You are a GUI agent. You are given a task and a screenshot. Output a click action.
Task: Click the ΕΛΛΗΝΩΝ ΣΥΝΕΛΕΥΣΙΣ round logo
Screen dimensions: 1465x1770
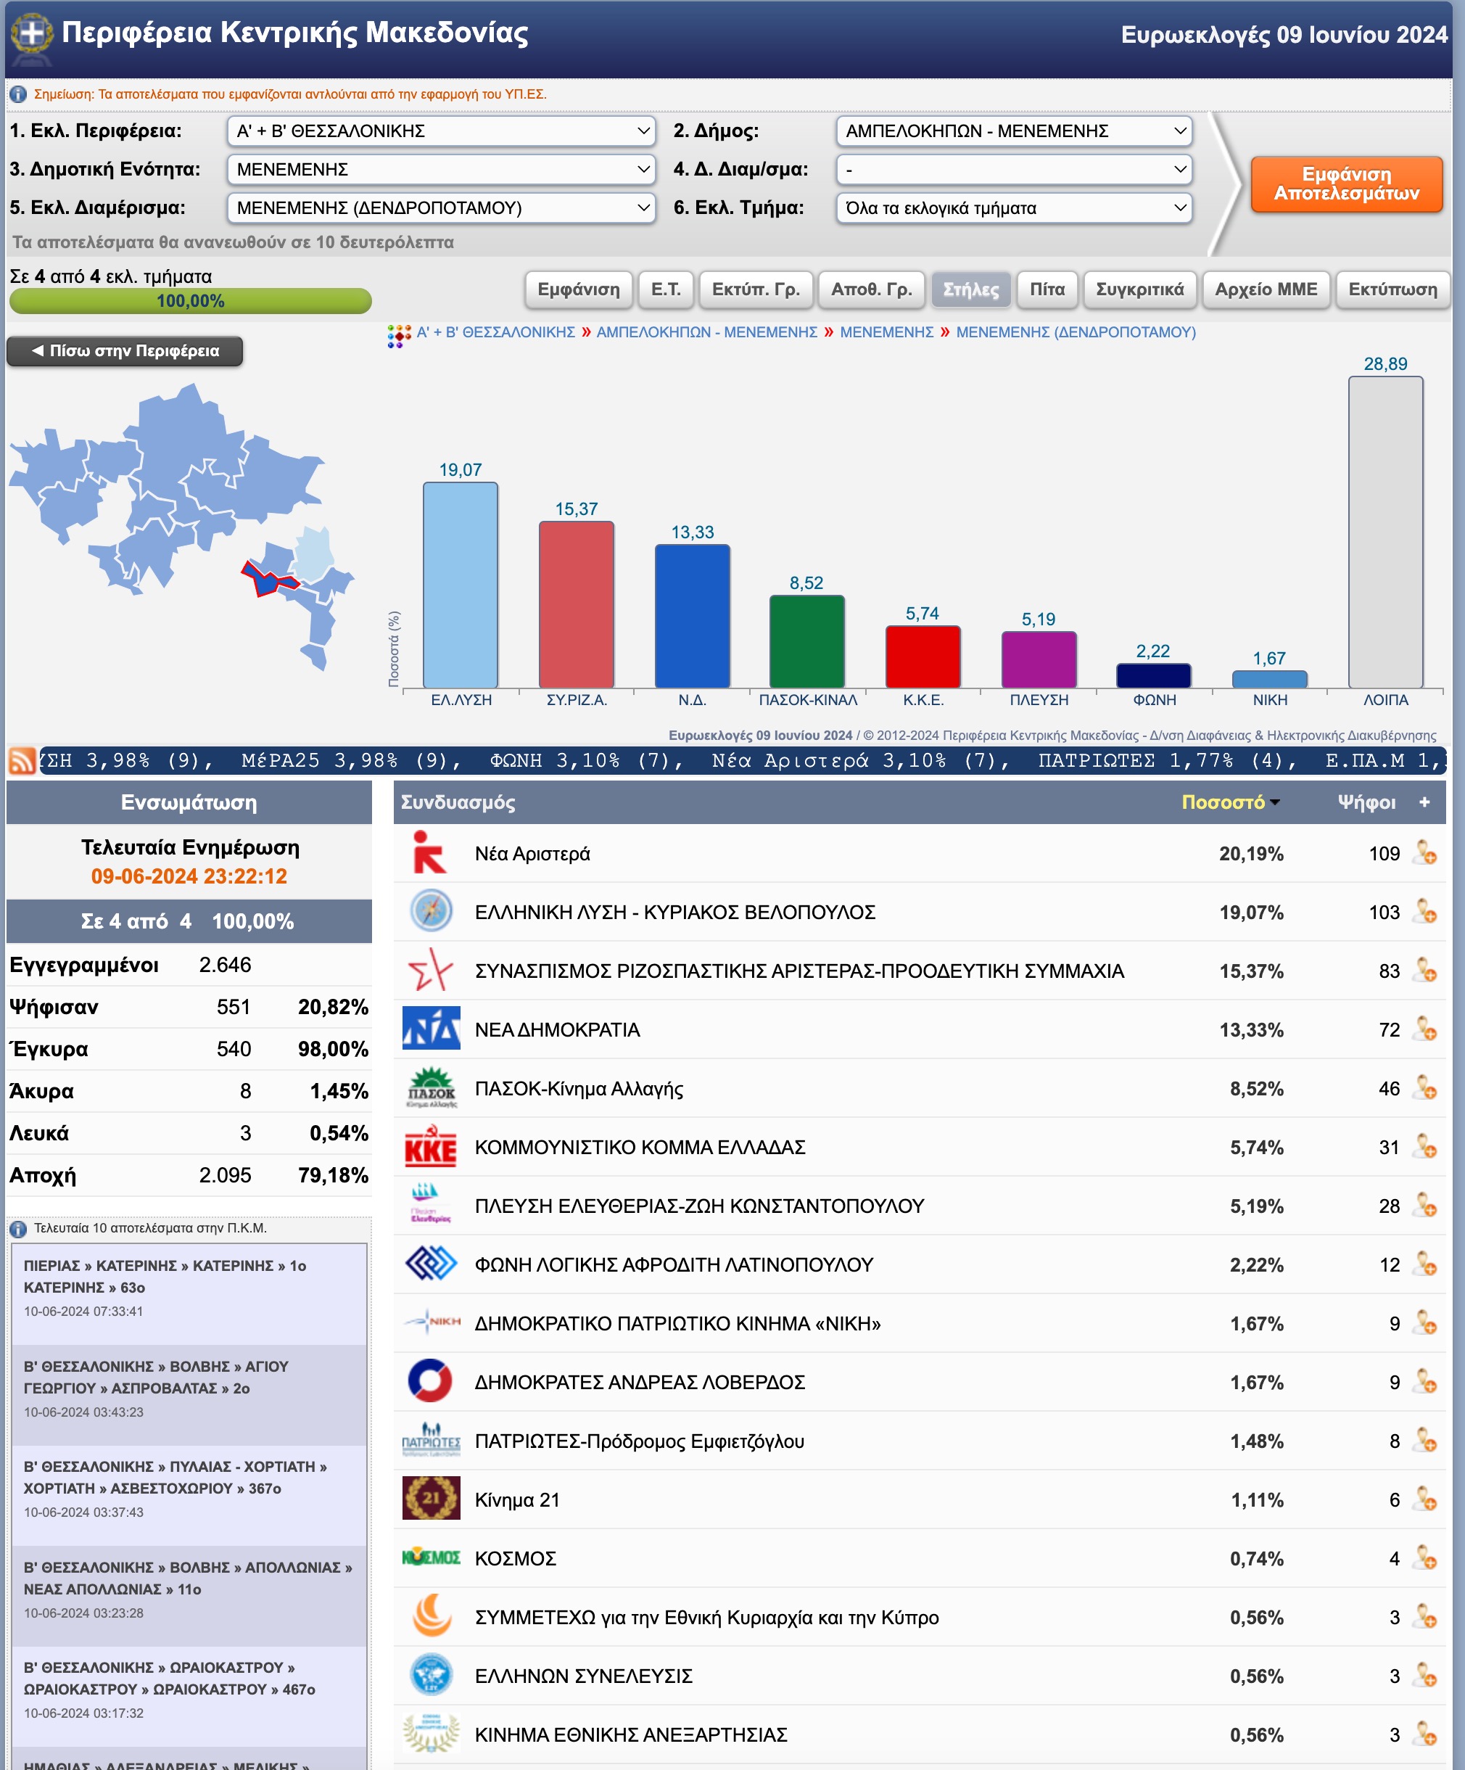click(x=431, y=1674)
